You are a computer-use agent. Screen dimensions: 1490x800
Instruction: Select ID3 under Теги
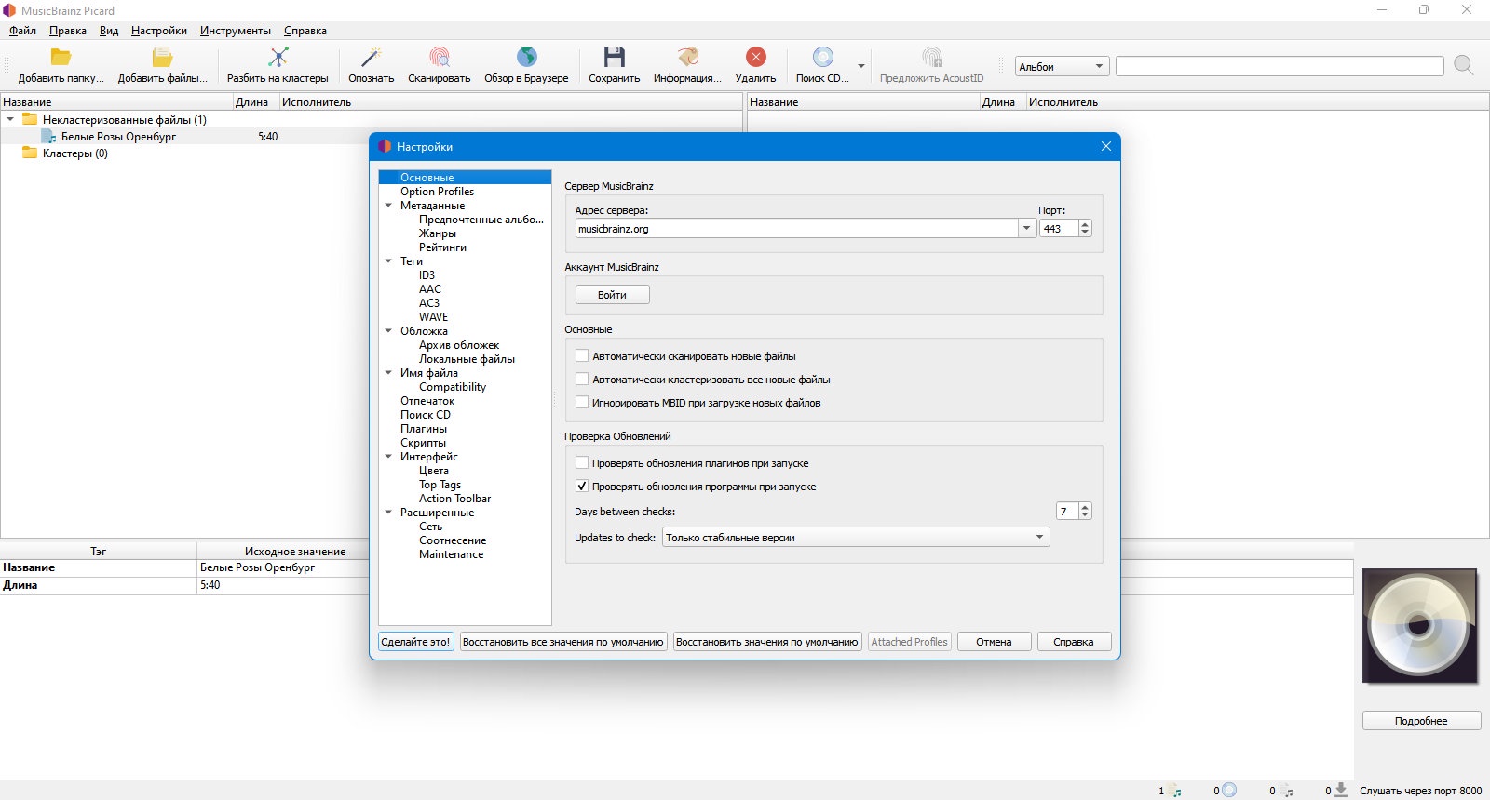427,275
